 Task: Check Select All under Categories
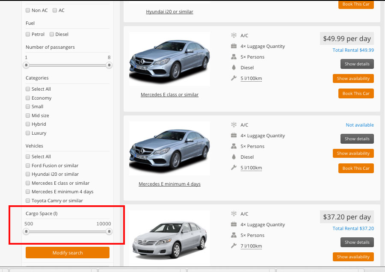point(28,89)
